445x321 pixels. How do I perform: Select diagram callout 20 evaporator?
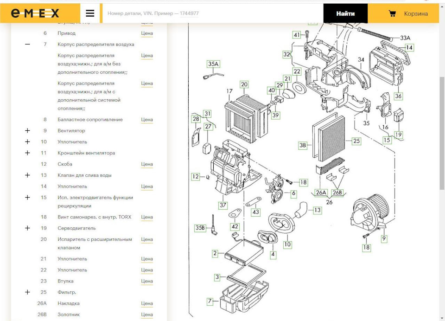click(244, 84)
